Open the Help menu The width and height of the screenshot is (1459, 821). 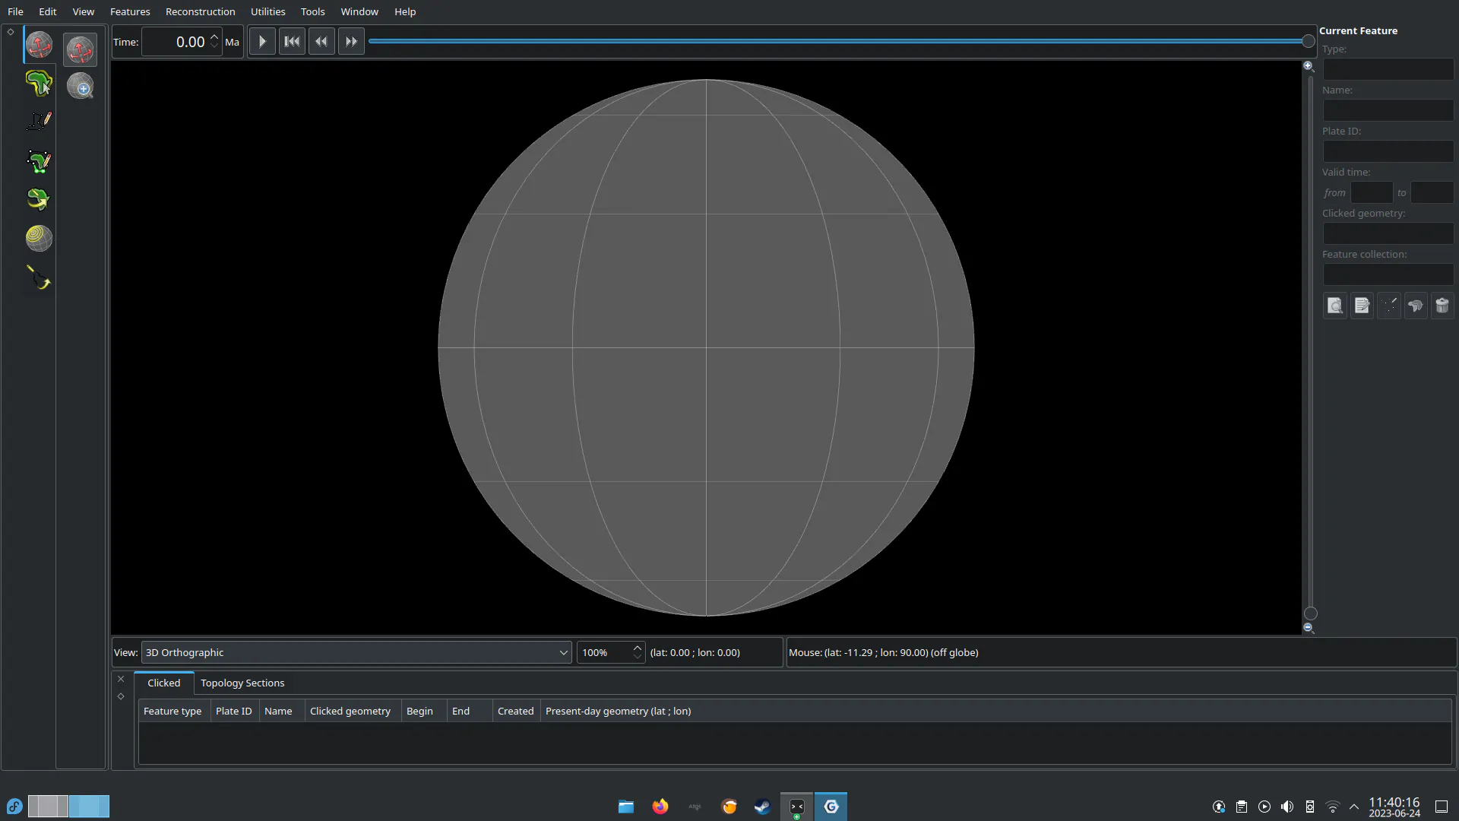tap(405, 11)
